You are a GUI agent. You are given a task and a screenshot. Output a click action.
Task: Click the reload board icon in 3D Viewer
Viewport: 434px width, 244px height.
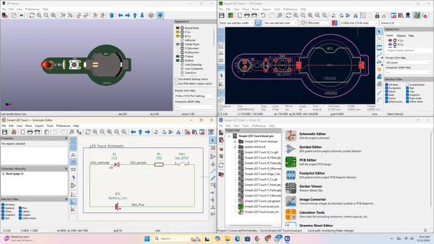coord(32,15)
